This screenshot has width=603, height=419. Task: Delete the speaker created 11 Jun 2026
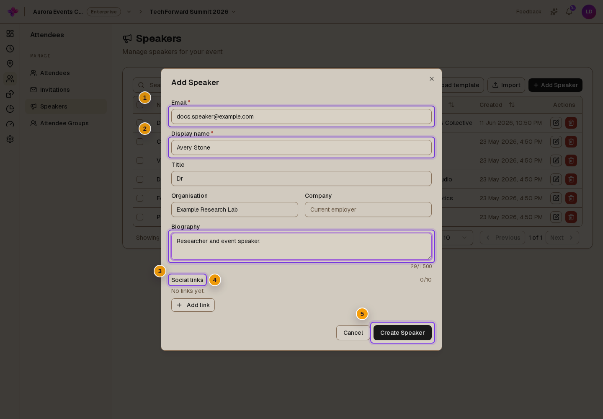pyautogui.click(x=571, y=123)
